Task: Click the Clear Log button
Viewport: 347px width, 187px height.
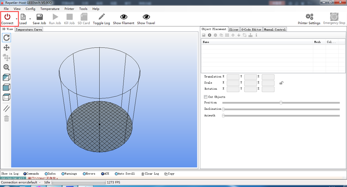Action: [x=150, y=174]
